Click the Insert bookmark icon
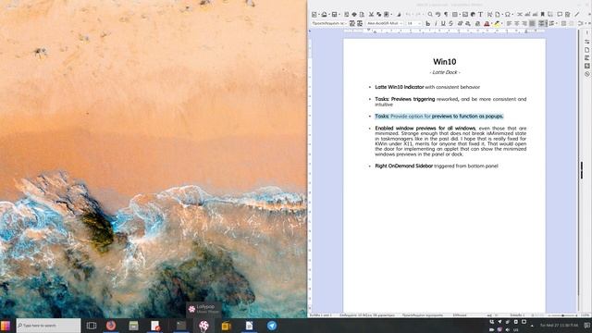 pyautogui.click(x=543, y=15)
